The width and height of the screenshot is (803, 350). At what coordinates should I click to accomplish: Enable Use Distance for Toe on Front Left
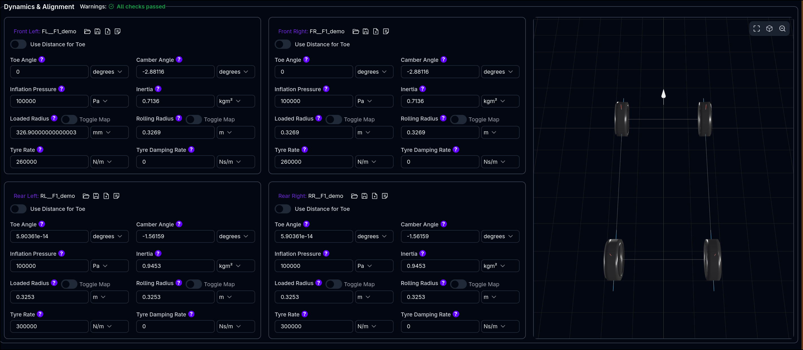[x=18, y=44]
